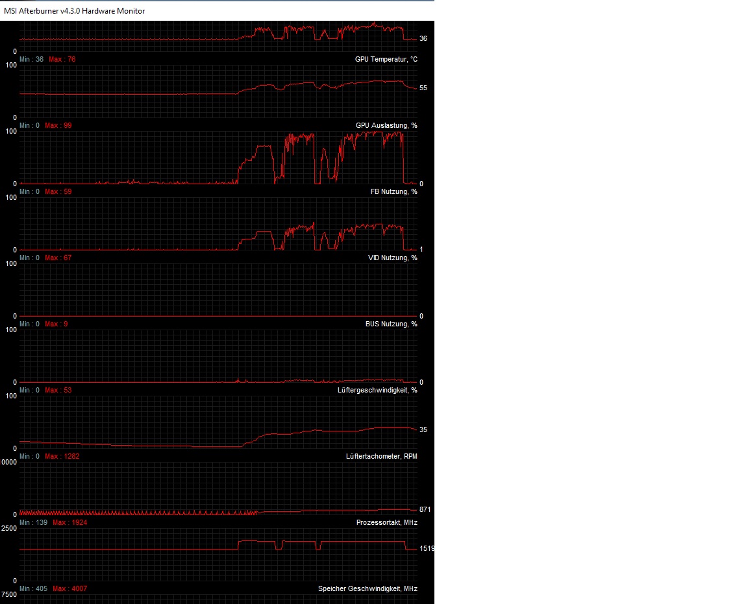This screenshot has height=604, width=748.
Task: Click the Max : 67 VID Nutzung reading
Action: click(58, 258)
